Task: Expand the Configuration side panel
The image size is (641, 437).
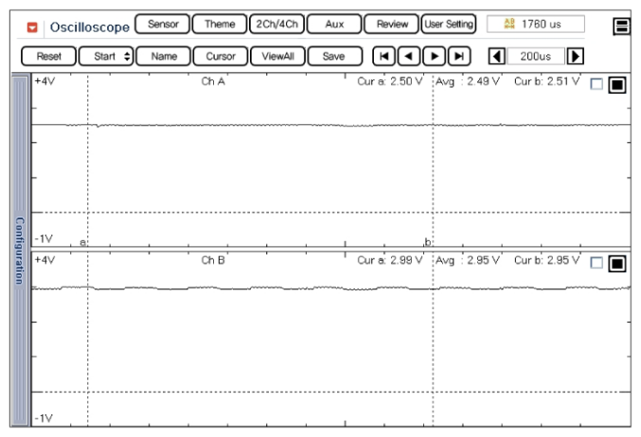Action: click(18, 251)
